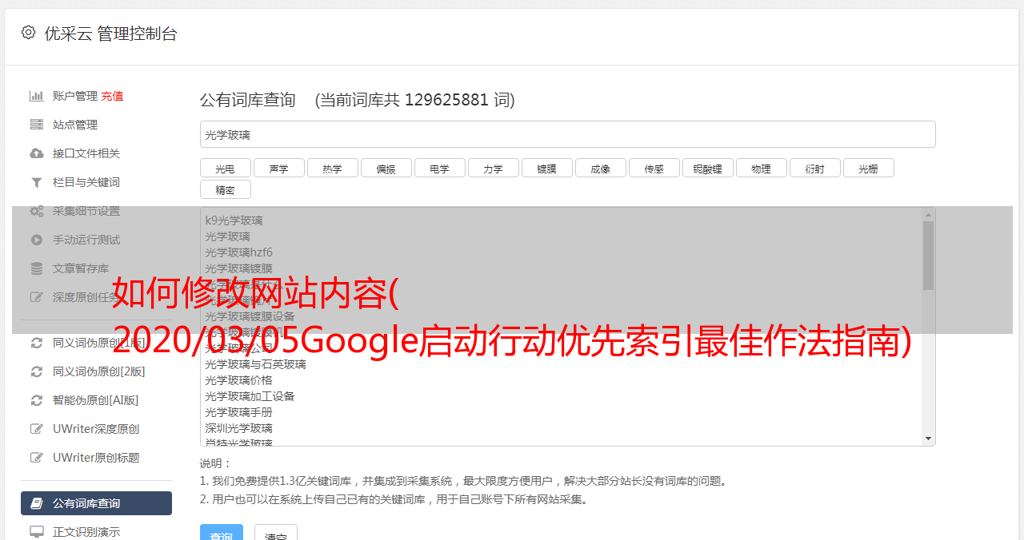Screen dimensions: 1024x540
Task: Click the gears icon for 采集细节设置
Action: tap(36, 211)
